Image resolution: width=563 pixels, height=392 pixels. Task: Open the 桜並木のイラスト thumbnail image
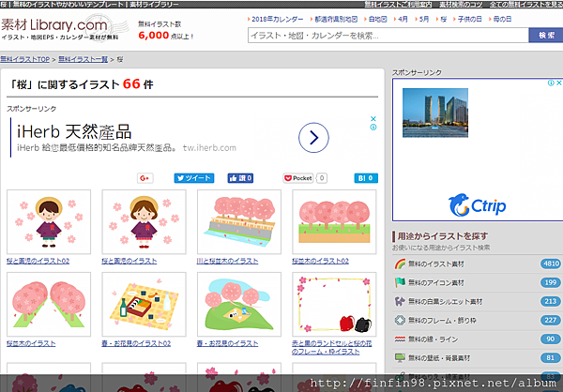[x=49, y=305]
